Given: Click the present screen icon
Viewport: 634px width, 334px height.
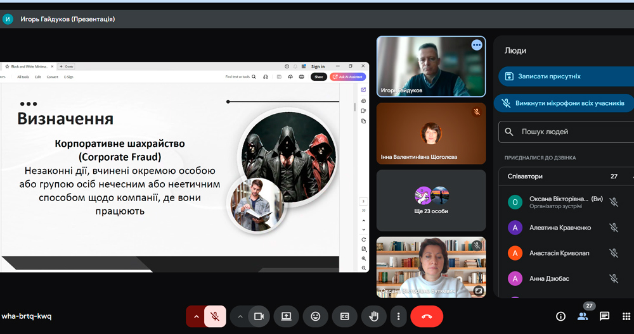Looking at the screenshot, I should click(286, 316).
